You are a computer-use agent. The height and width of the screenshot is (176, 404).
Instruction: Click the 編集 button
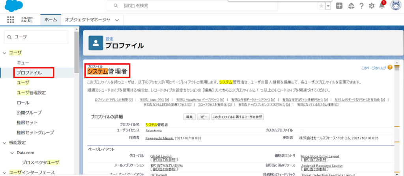[190, 117]
